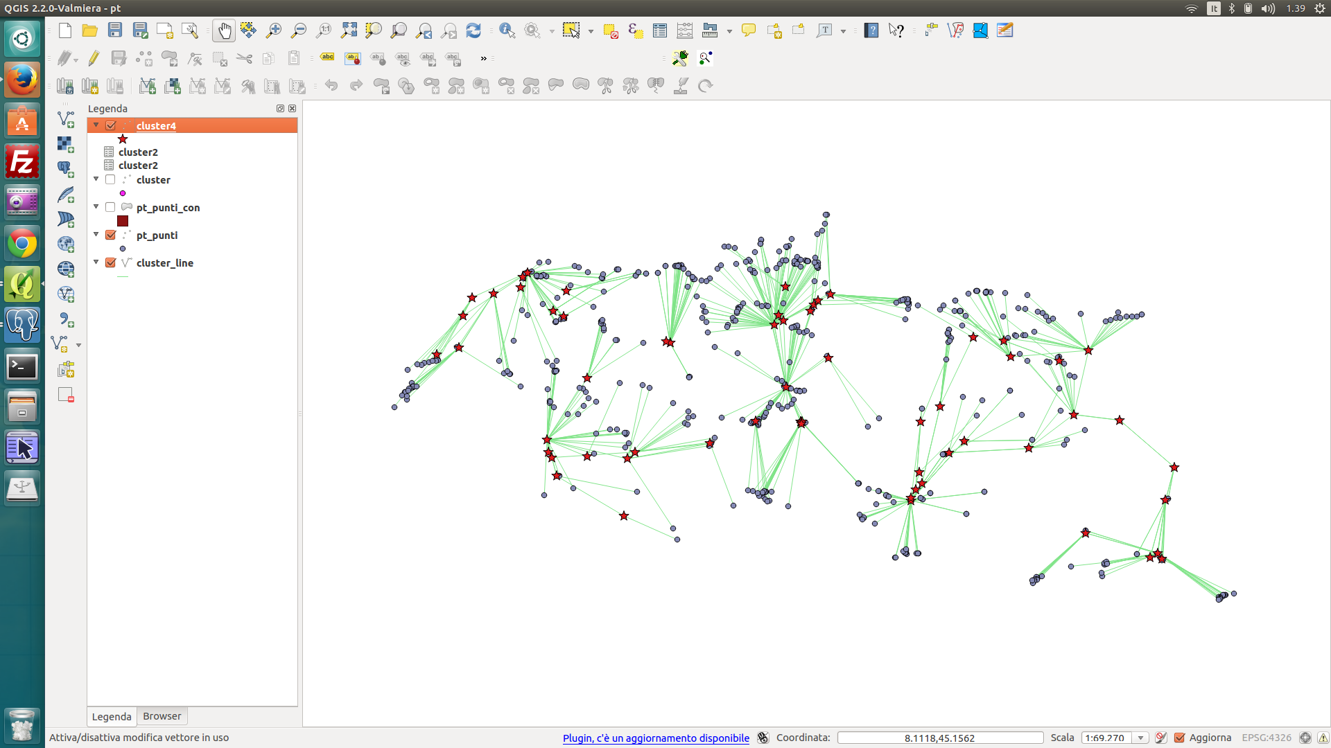Open select features tool dropdown arrow
This screenshot has width=1331, height=748.
(591, 31)
